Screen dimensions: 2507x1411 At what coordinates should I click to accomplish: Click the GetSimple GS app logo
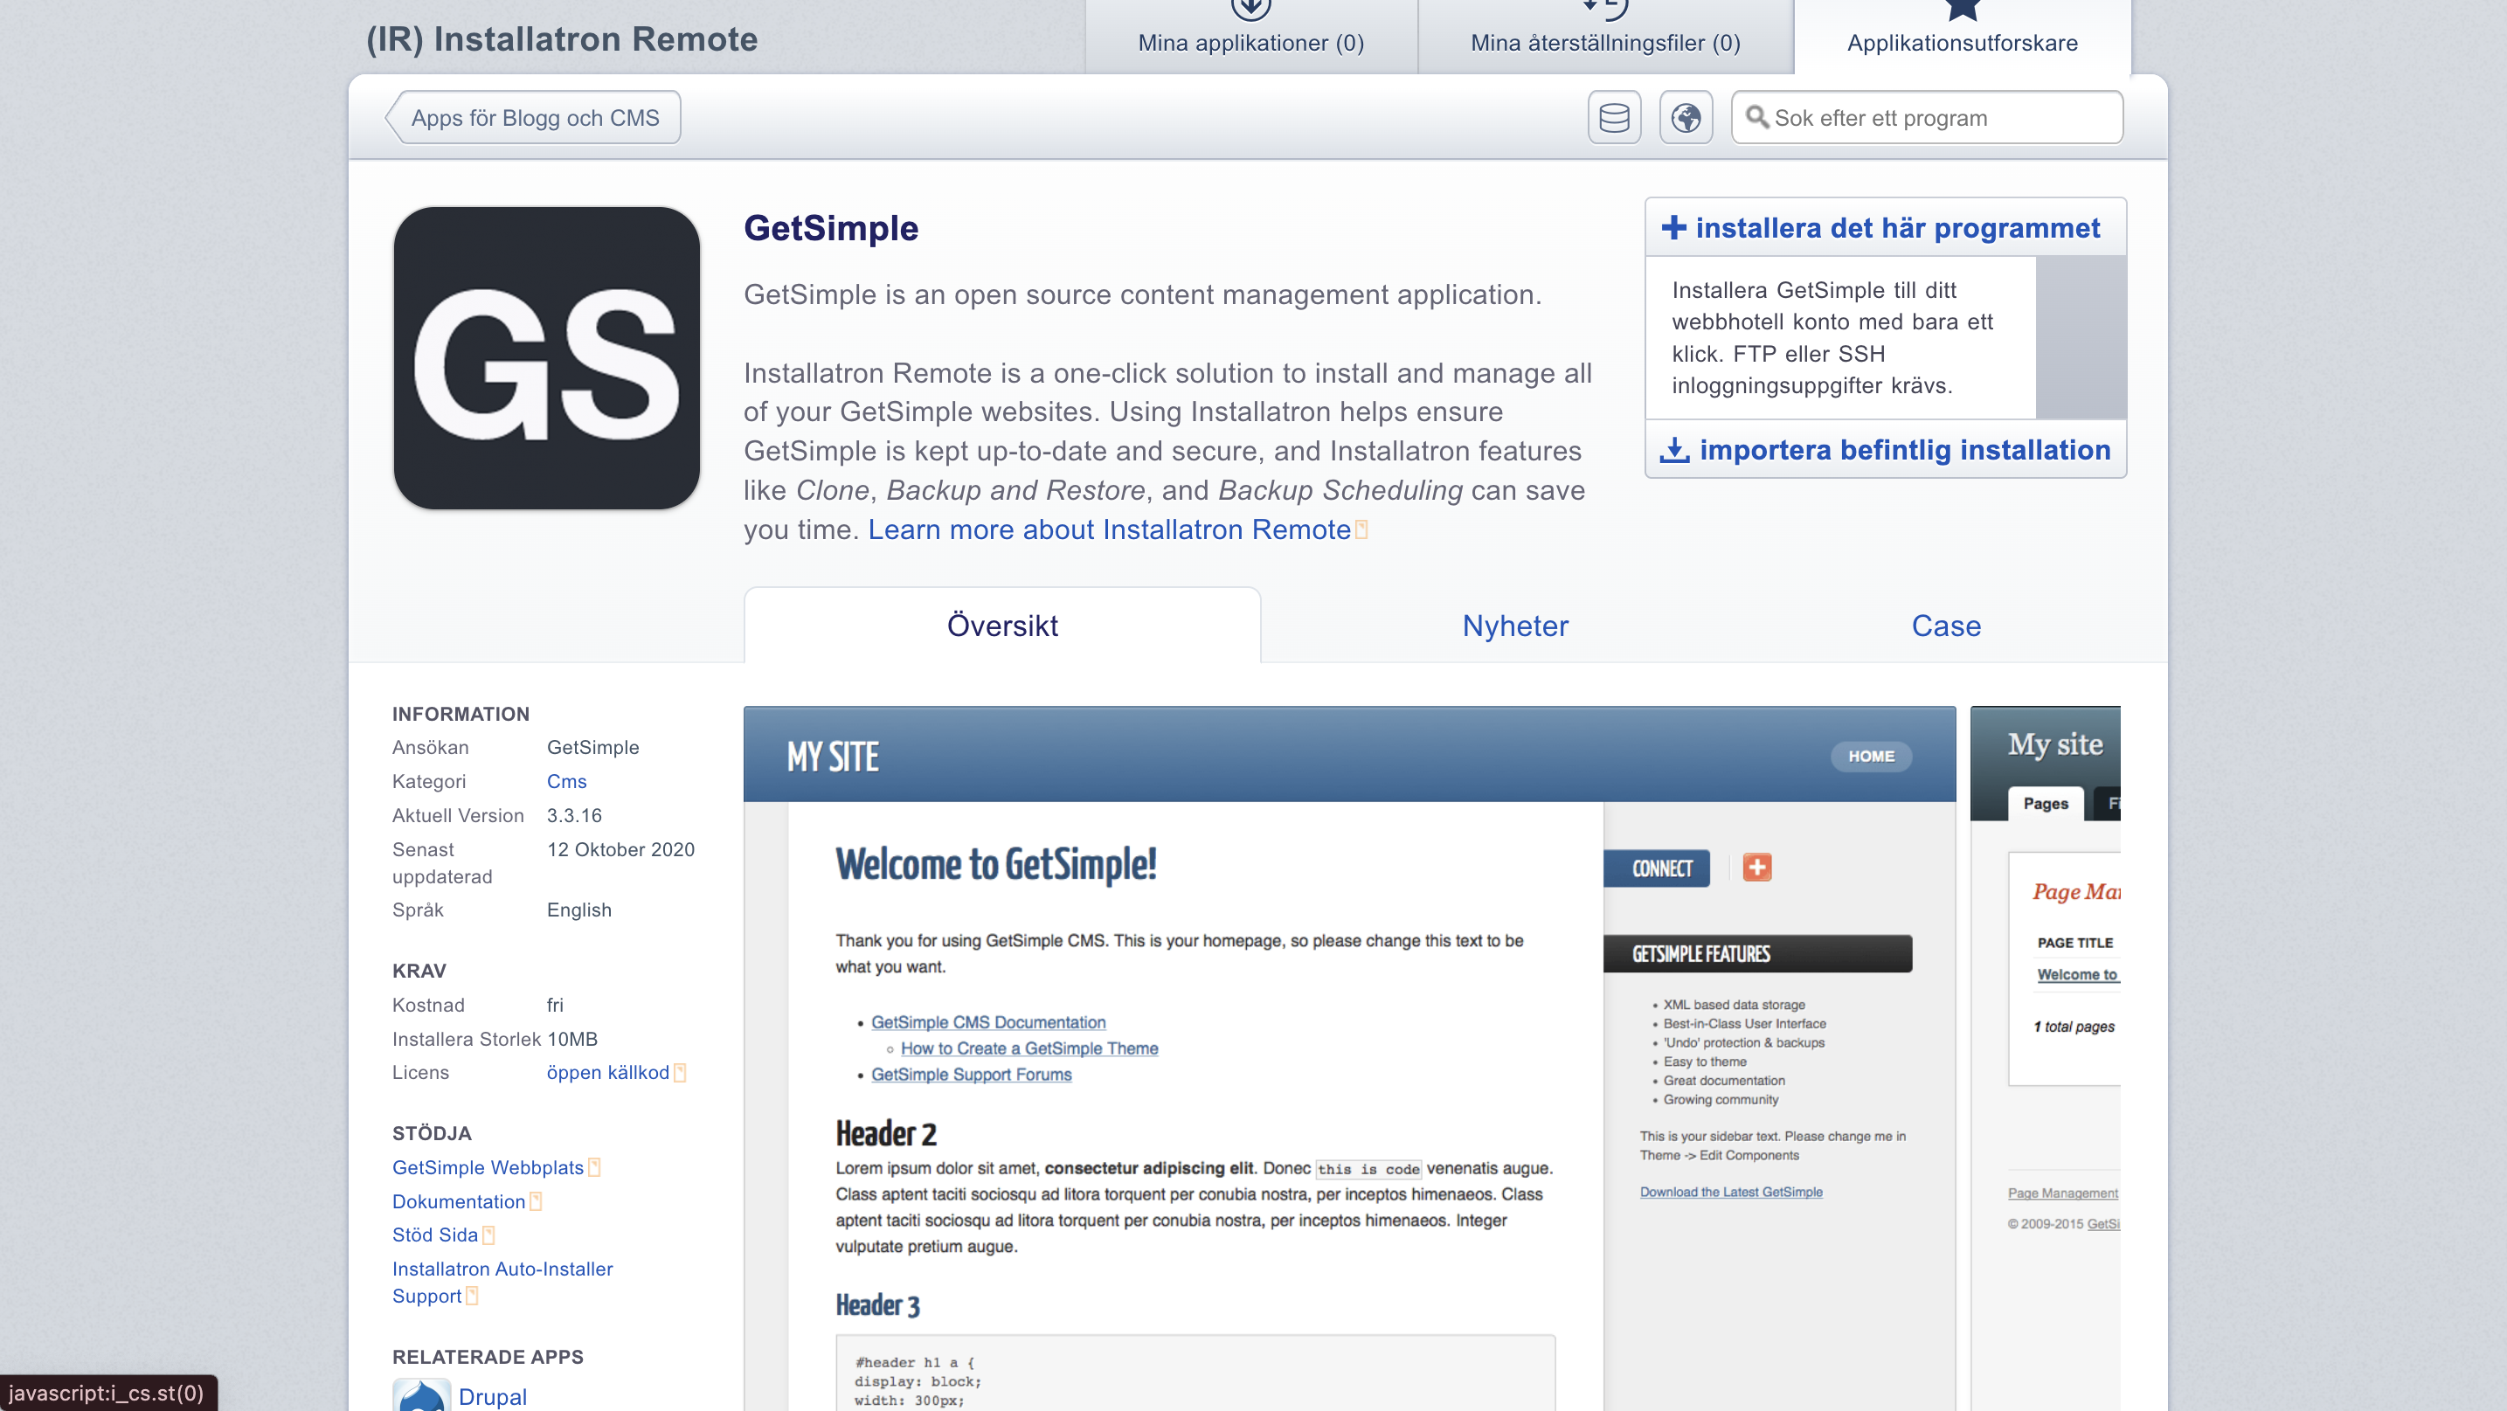[x=546, y=357]
